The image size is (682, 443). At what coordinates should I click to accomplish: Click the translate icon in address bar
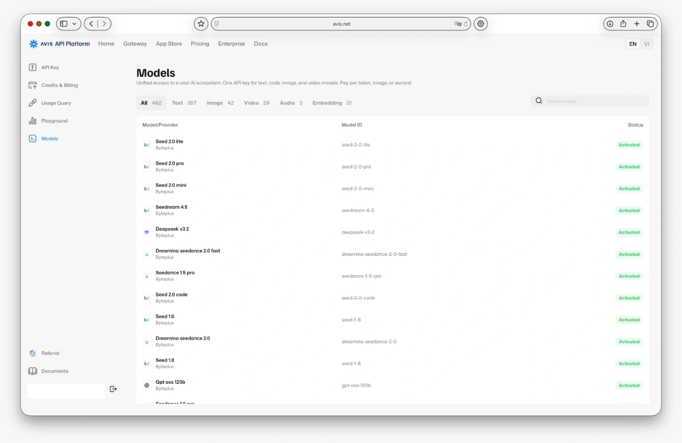point(457,24)
